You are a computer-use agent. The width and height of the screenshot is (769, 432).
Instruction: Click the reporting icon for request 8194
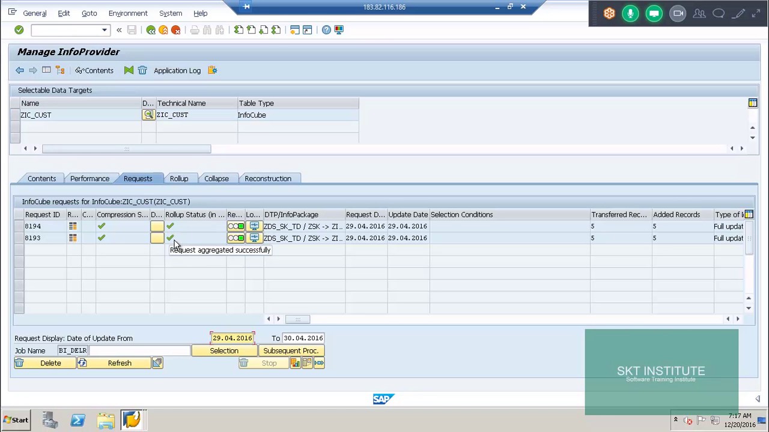click(x=73, y=227)
